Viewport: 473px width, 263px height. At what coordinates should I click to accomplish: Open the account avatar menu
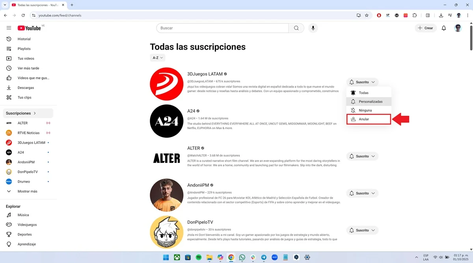click(458, 28)
